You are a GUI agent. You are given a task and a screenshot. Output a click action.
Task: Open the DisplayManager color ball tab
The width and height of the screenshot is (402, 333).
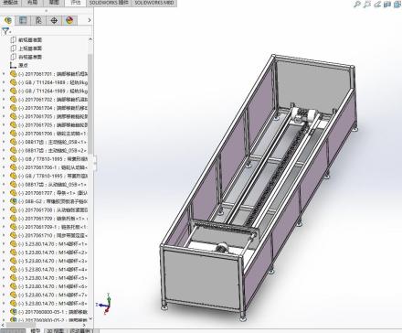pyautogui.click(x=69, y=20)
